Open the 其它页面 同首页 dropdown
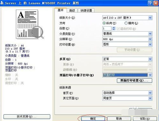The width and height of the screenshot is (159, 121). [x=127, y=98]
